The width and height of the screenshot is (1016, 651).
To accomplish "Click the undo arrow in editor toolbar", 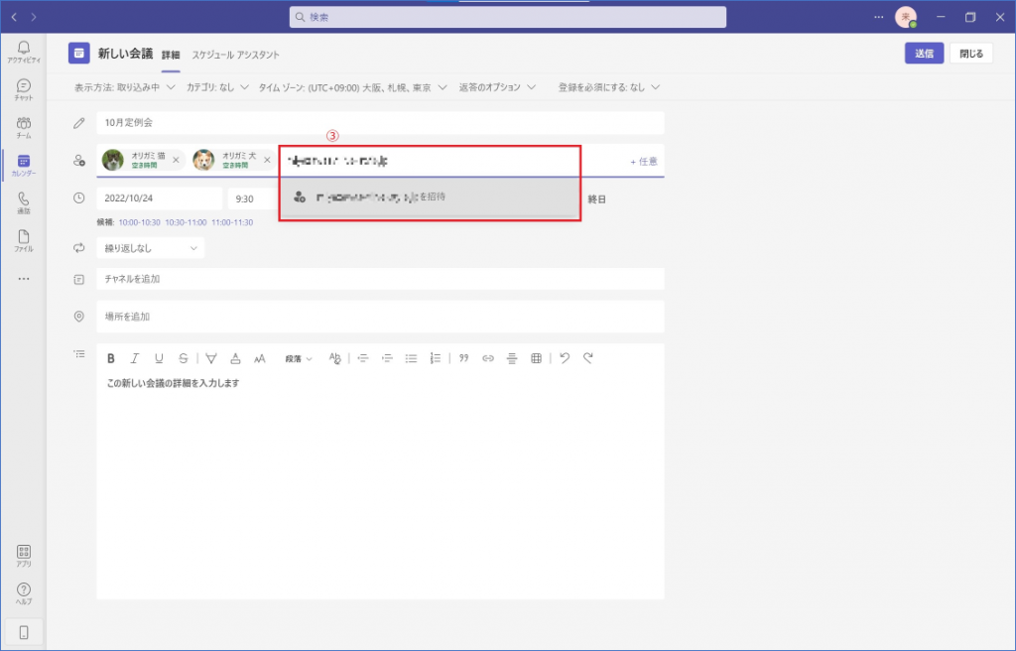I will click(565, 358).
